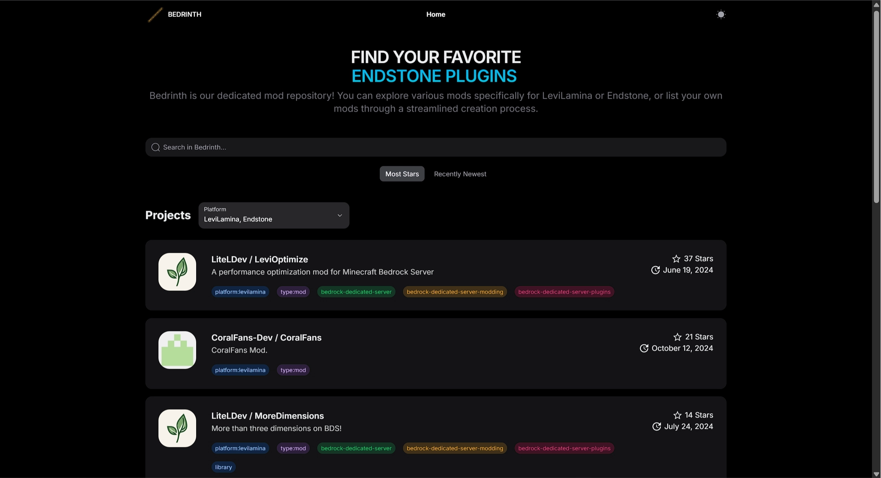
Task: Click the Platform dropdown chevron arrow
Action: point(340,215)
